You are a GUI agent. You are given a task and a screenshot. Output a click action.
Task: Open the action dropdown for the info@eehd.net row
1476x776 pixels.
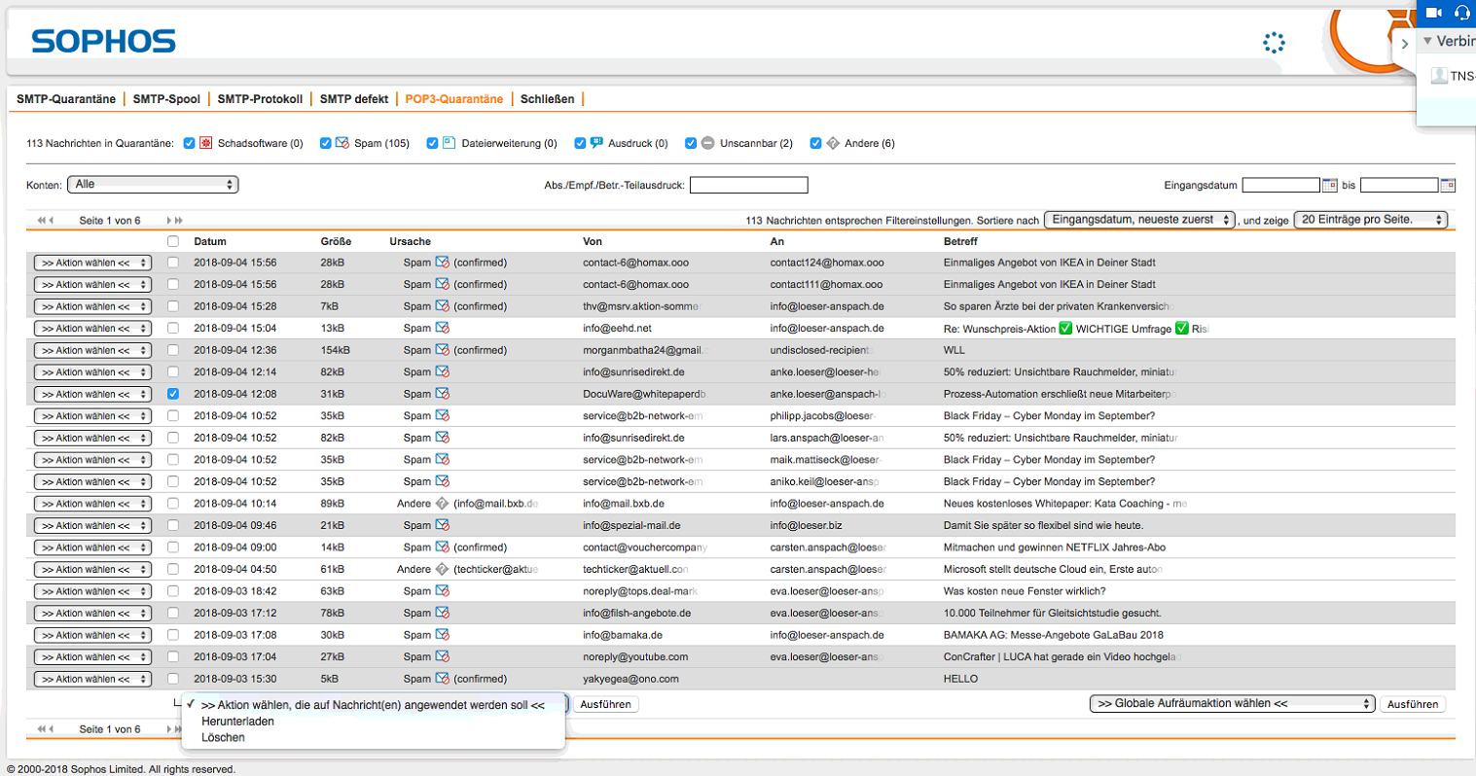coord(92,329)
